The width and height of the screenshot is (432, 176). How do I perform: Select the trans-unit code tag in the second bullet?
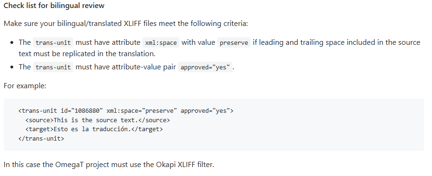pyautogui.click(x=53, y=67)
